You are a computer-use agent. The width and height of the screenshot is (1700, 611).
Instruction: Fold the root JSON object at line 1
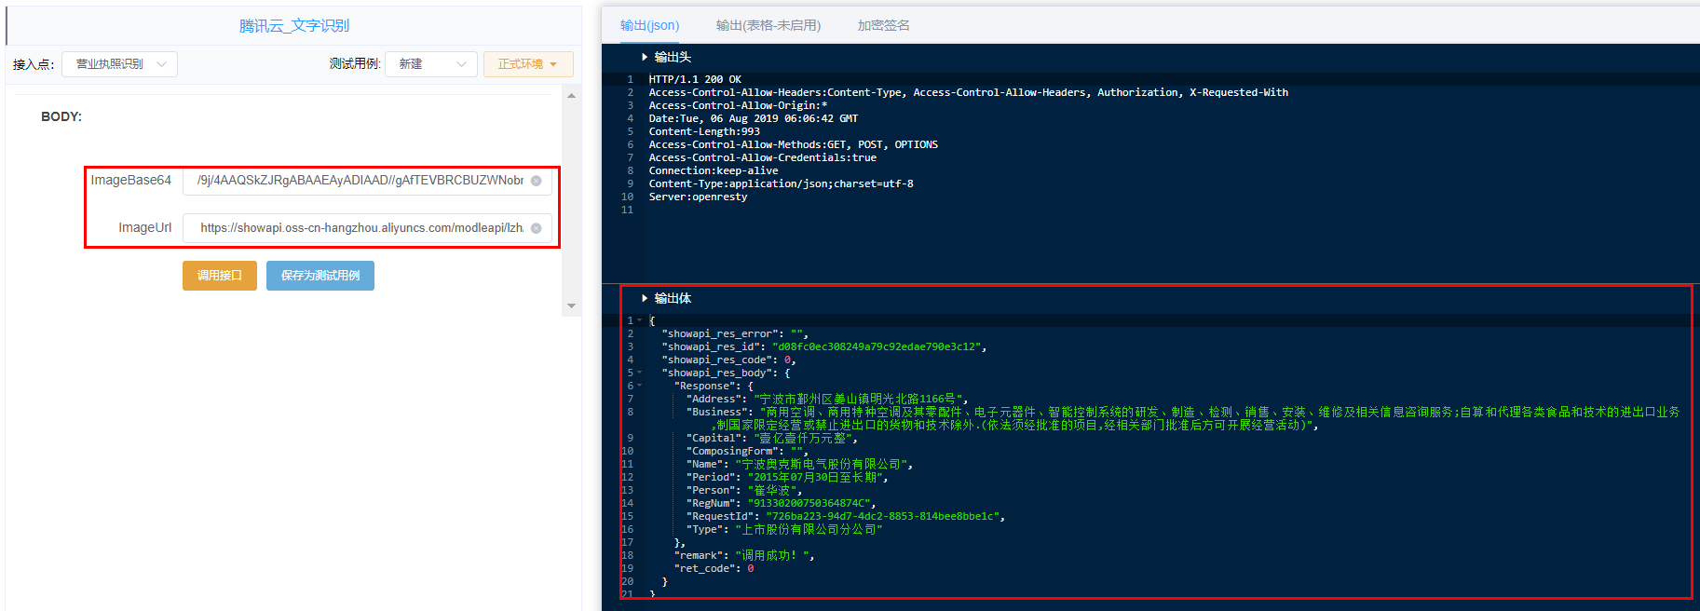coord(639,320)
